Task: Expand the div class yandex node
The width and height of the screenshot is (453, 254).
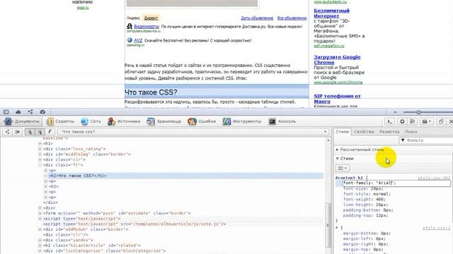Action: point(40,240)
